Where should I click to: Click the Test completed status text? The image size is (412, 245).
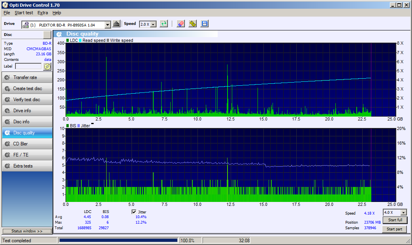[x=17, y=241]
